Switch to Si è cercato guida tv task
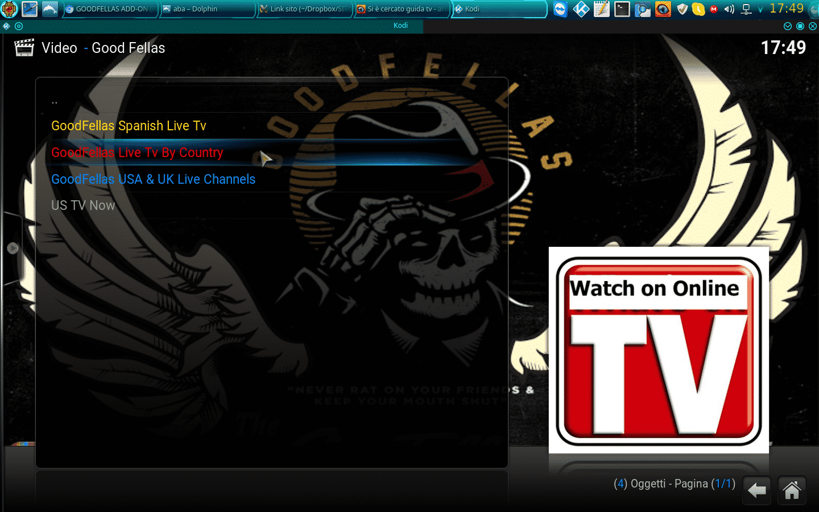Screen dimensions: 819x512 402,9
